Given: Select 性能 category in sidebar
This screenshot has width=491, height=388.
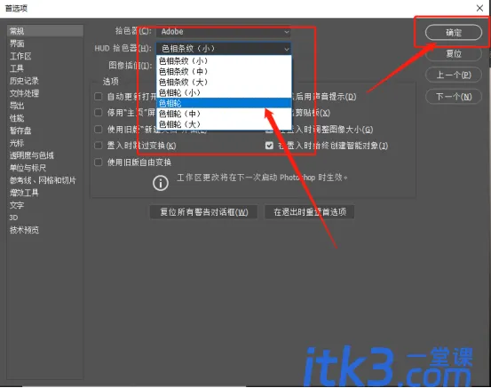Looking at the screenshot, I should (45, 118).
